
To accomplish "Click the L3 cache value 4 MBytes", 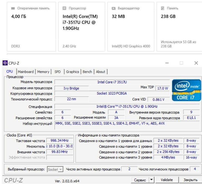I will pos(168,157).
